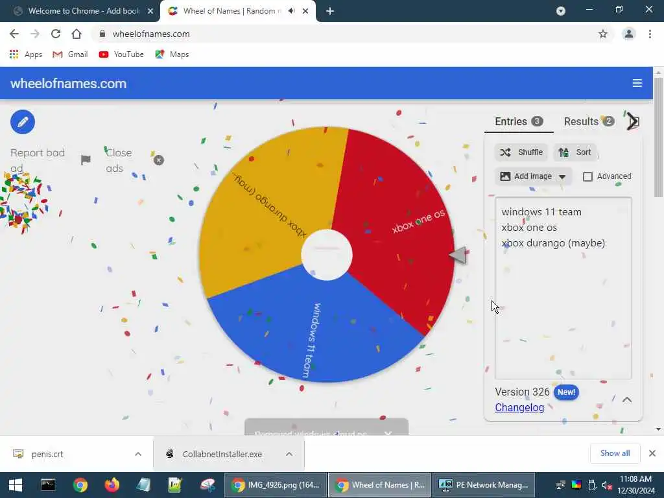
Task: Open Firefox from taskbar
Action: tap(112, 485)
